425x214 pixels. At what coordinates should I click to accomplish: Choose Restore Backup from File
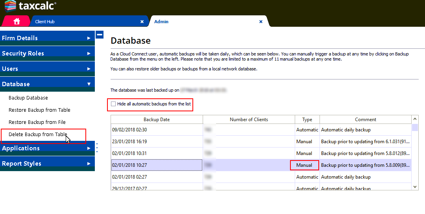click(x=37, y=122)
